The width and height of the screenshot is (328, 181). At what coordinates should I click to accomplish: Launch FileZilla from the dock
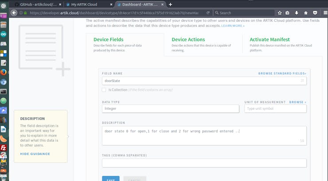coord(4,148)
